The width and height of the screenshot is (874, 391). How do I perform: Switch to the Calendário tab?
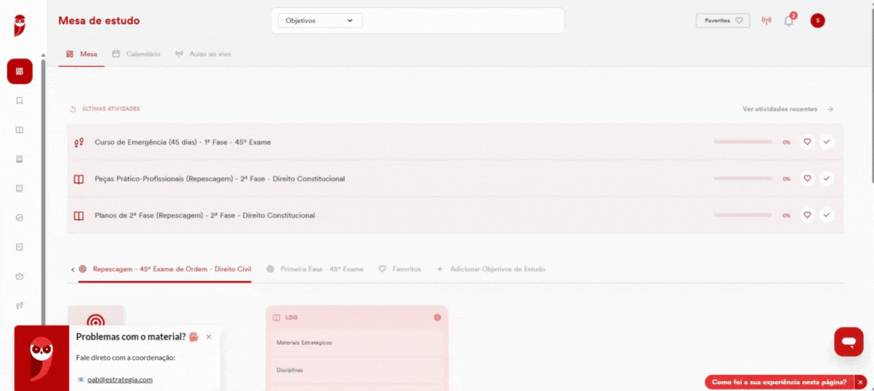(136, 54)
